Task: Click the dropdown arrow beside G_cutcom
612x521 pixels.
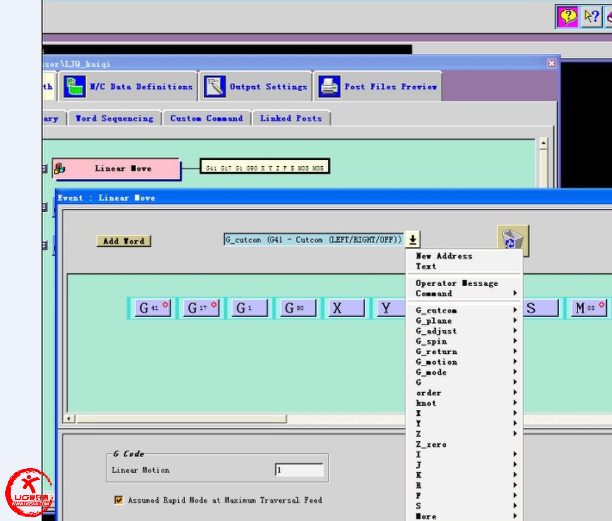Action: [413, 240]
